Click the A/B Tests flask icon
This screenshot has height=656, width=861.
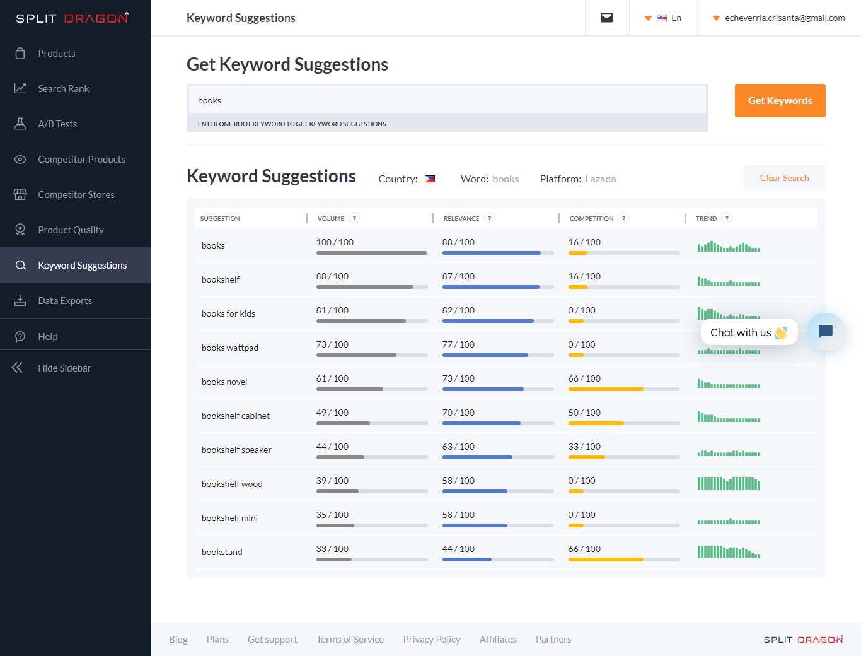point(20,124)
